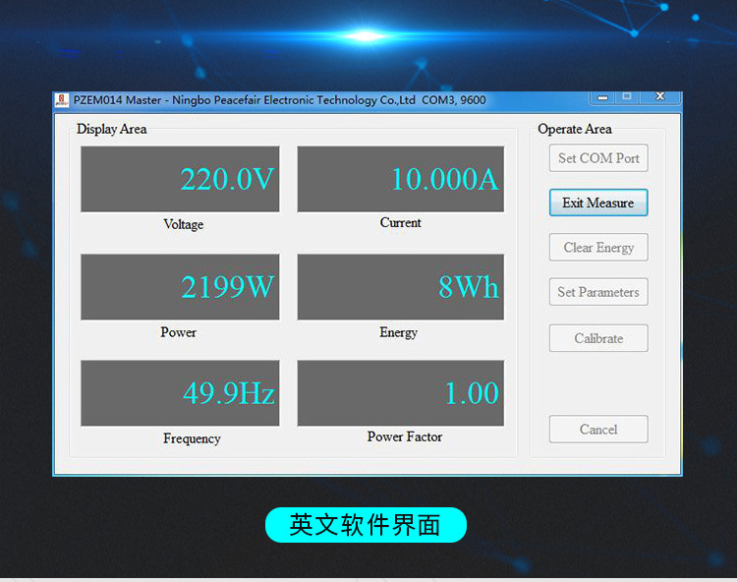The height and width of the screenshot is (582, 737).
Task: Click the Set COM Port button
Action: (598, 158)
